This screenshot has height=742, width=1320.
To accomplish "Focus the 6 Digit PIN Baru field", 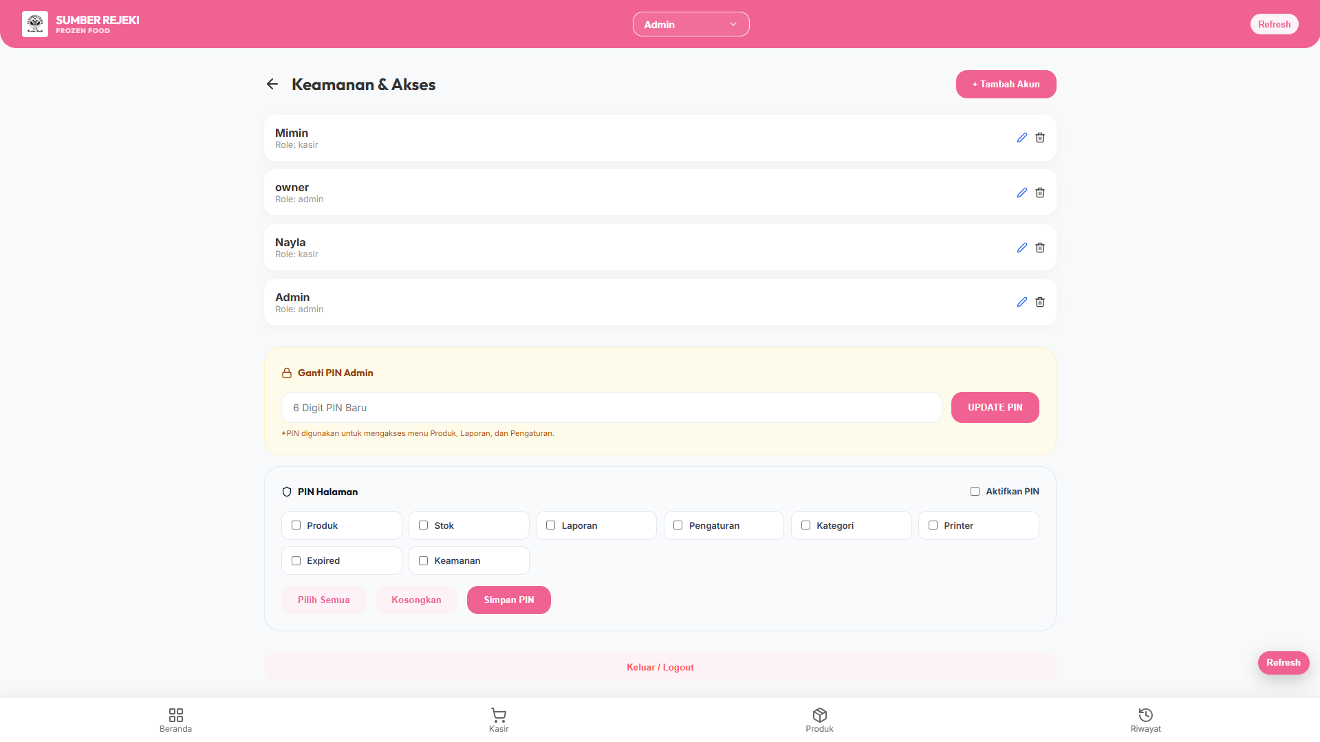I will 611,408.
